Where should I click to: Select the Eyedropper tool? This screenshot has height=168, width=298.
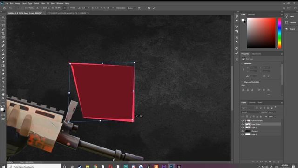point(3,42)
